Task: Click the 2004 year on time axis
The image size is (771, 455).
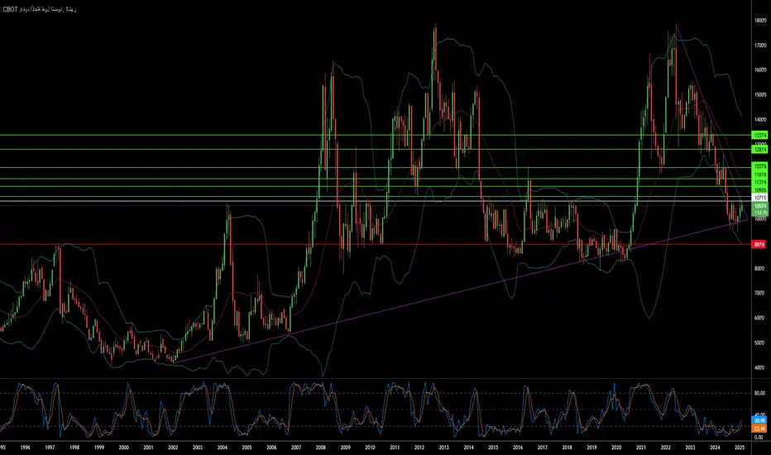Action: pos(223,448)
